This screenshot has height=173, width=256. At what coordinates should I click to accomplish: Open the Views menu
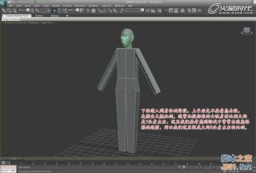coord(37,6)
